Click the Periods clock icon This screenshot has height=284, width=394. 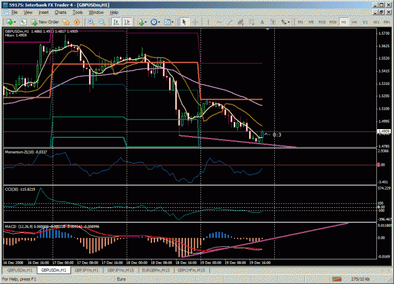click(154, 22)
